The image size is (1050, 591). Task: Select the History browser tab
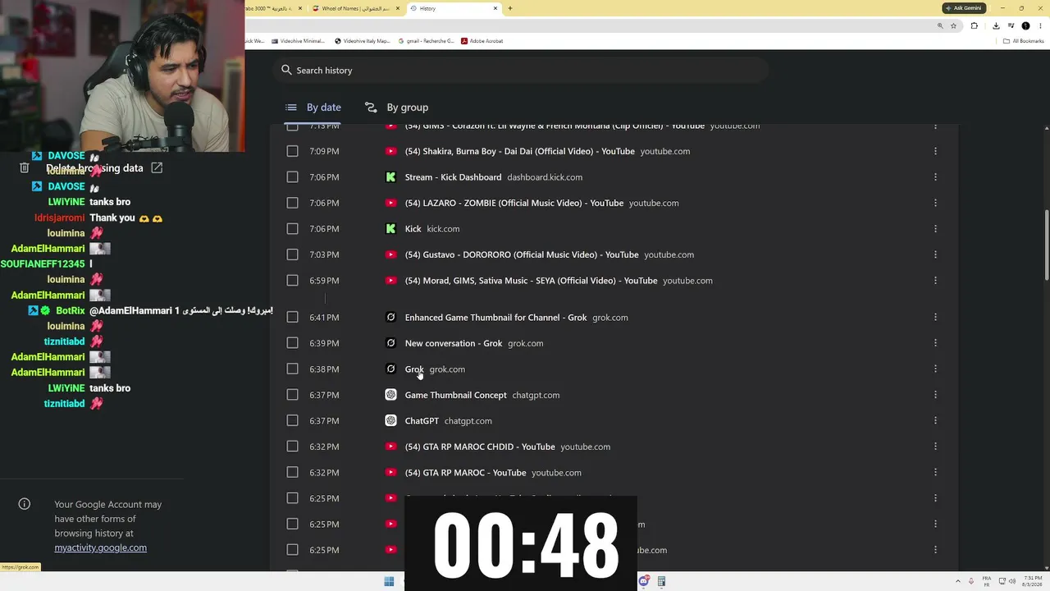coord(454,8)
